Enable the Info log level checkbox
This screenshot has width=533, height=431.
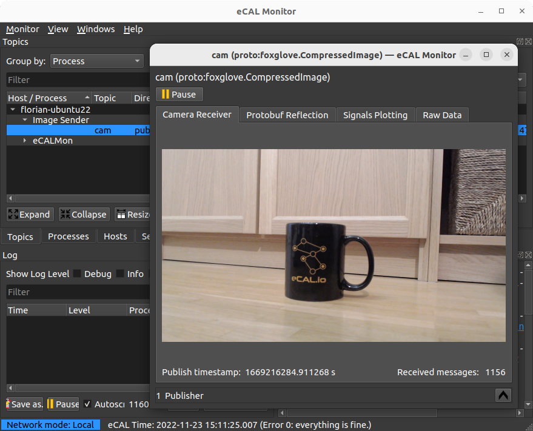tap(120, 273)
